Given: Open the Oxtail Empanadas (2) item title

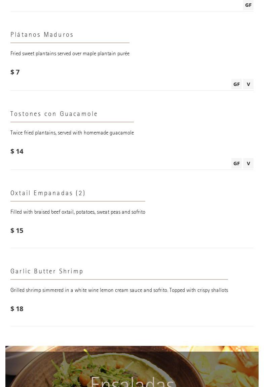Looking at the screenshot, I should pos(48,193).
